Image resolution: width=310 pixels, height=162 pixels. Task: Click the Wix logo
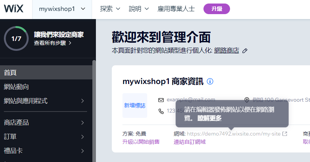(x=14, y=9)
